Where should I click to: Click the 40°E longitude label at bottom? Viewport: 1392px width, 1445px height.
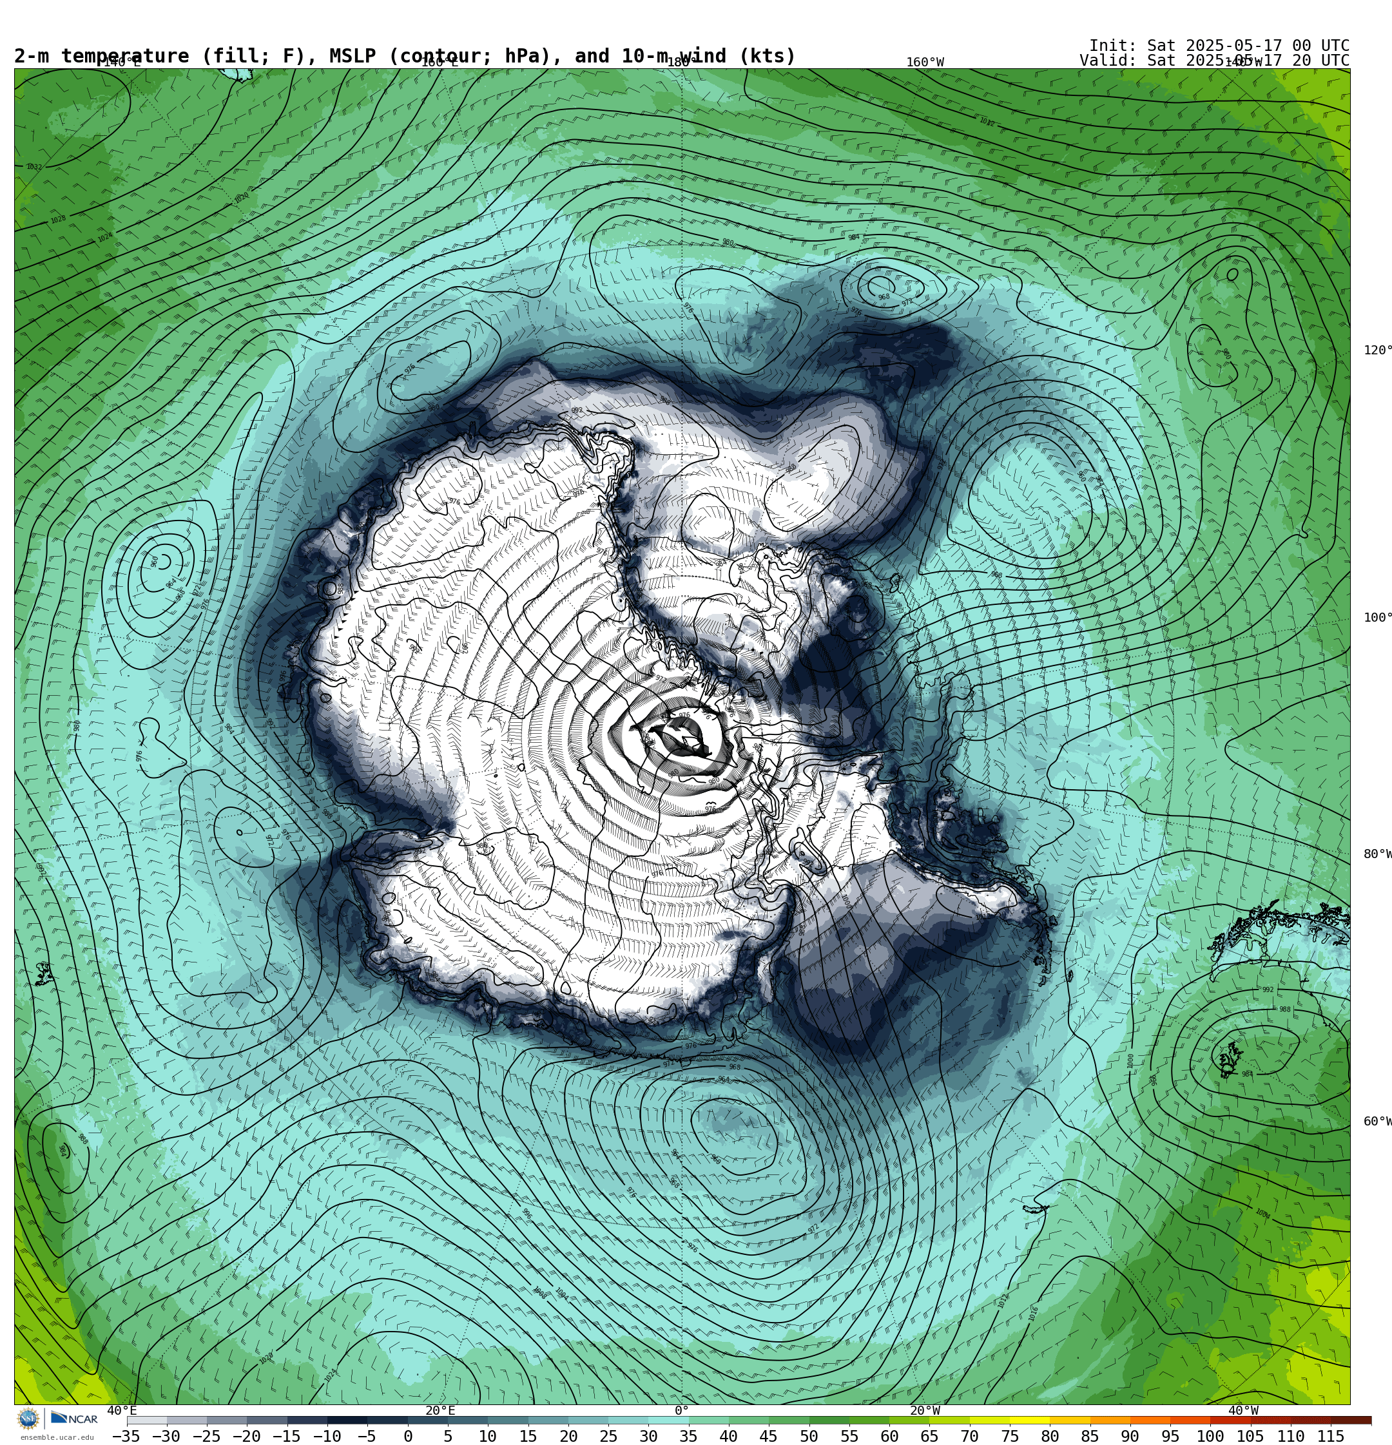tap(122, 1411)
